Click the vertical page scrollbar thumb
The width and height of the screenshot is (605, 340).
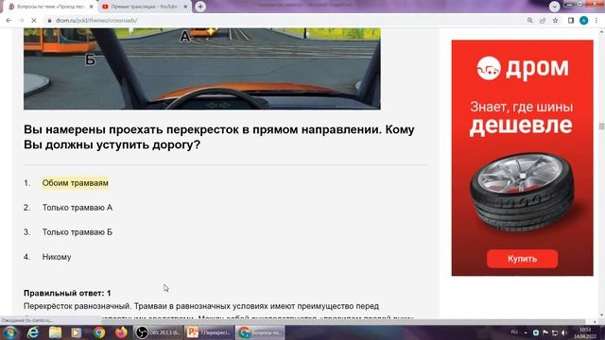point(601,127)
